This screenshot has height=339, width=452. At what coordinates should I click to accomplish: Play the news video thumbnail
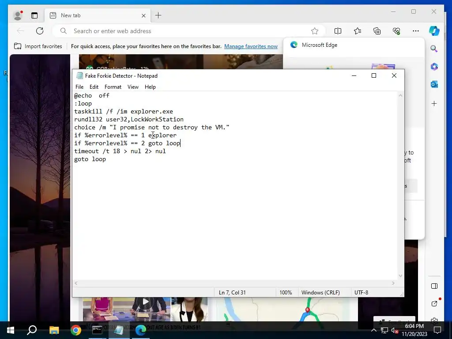[146, 302]
